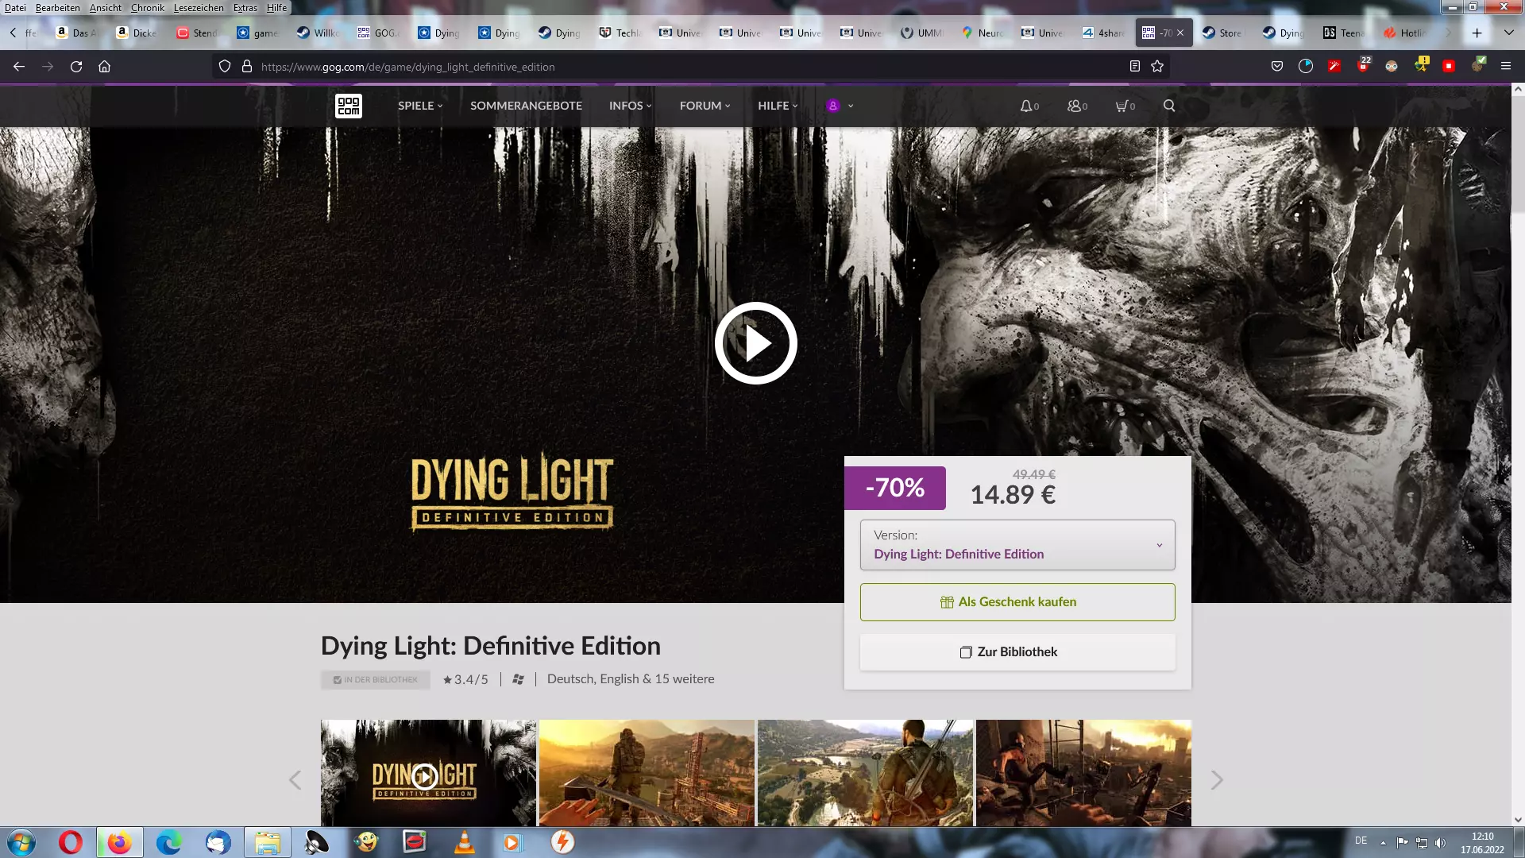Click the GOG.com logo
Viewport: 1525px width, 858px height.
click(349, 106)
